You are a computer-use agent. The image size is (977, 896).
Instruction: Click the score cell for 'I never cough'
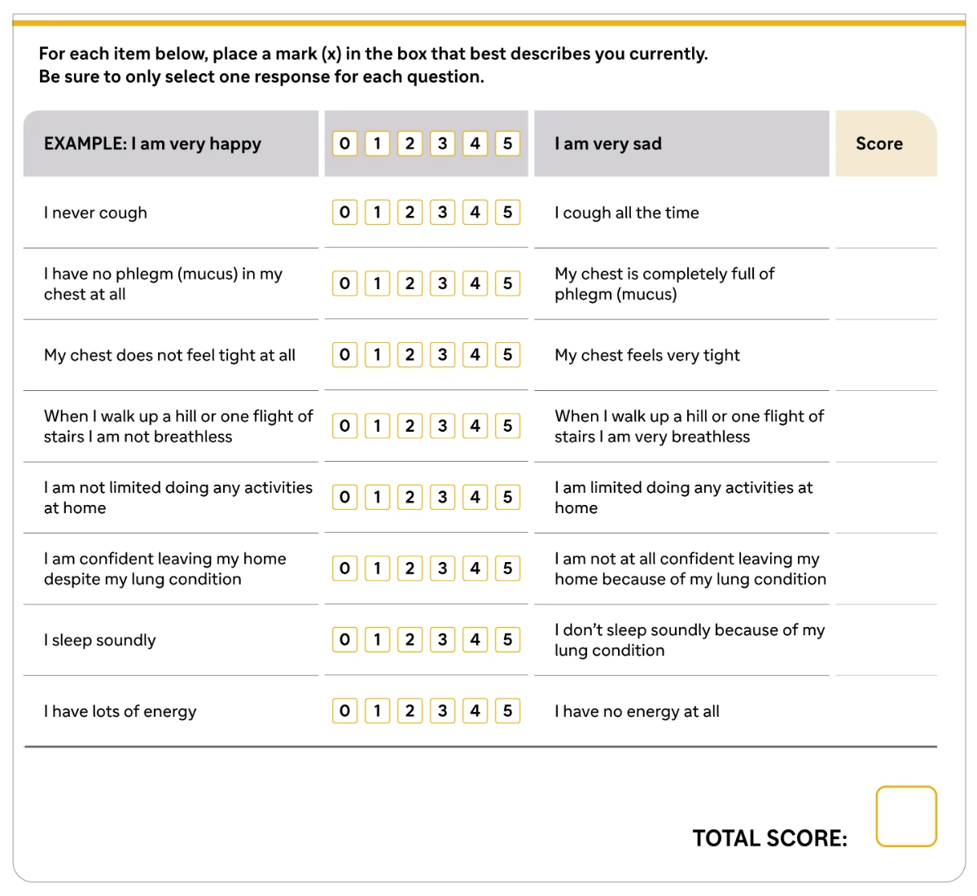886,213
